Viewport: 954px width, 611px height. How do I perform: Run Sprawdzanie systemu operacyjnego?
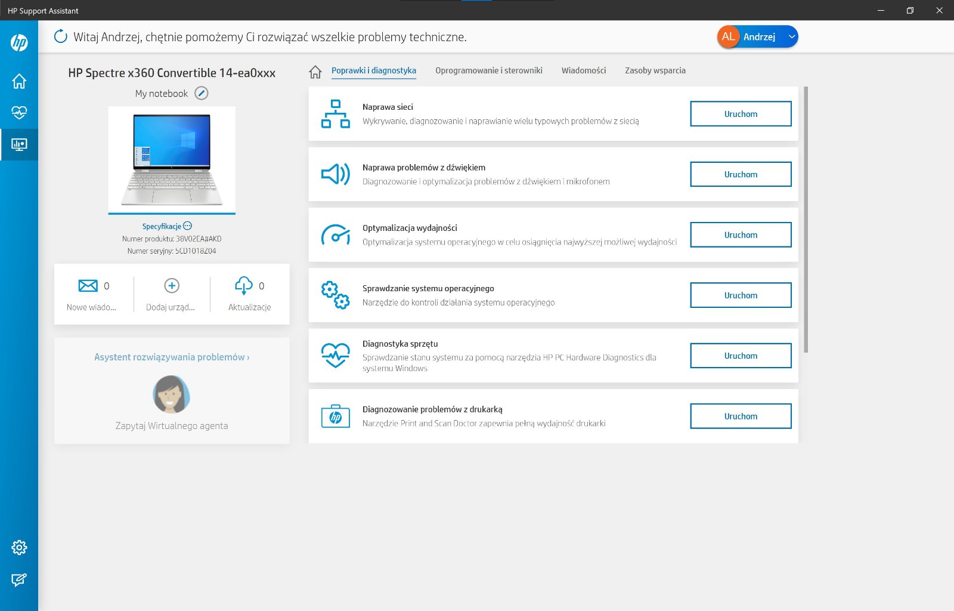coord(741,295)
